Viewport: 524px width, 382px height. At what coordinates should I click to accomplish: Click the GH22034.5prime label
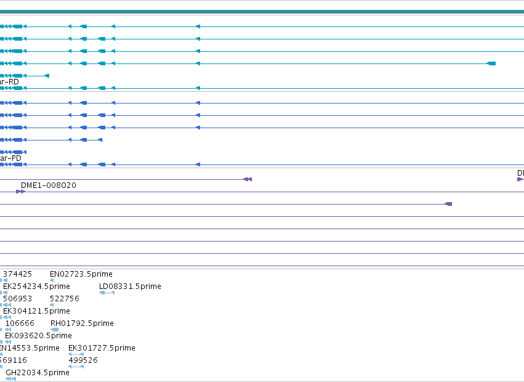[38, 373]
